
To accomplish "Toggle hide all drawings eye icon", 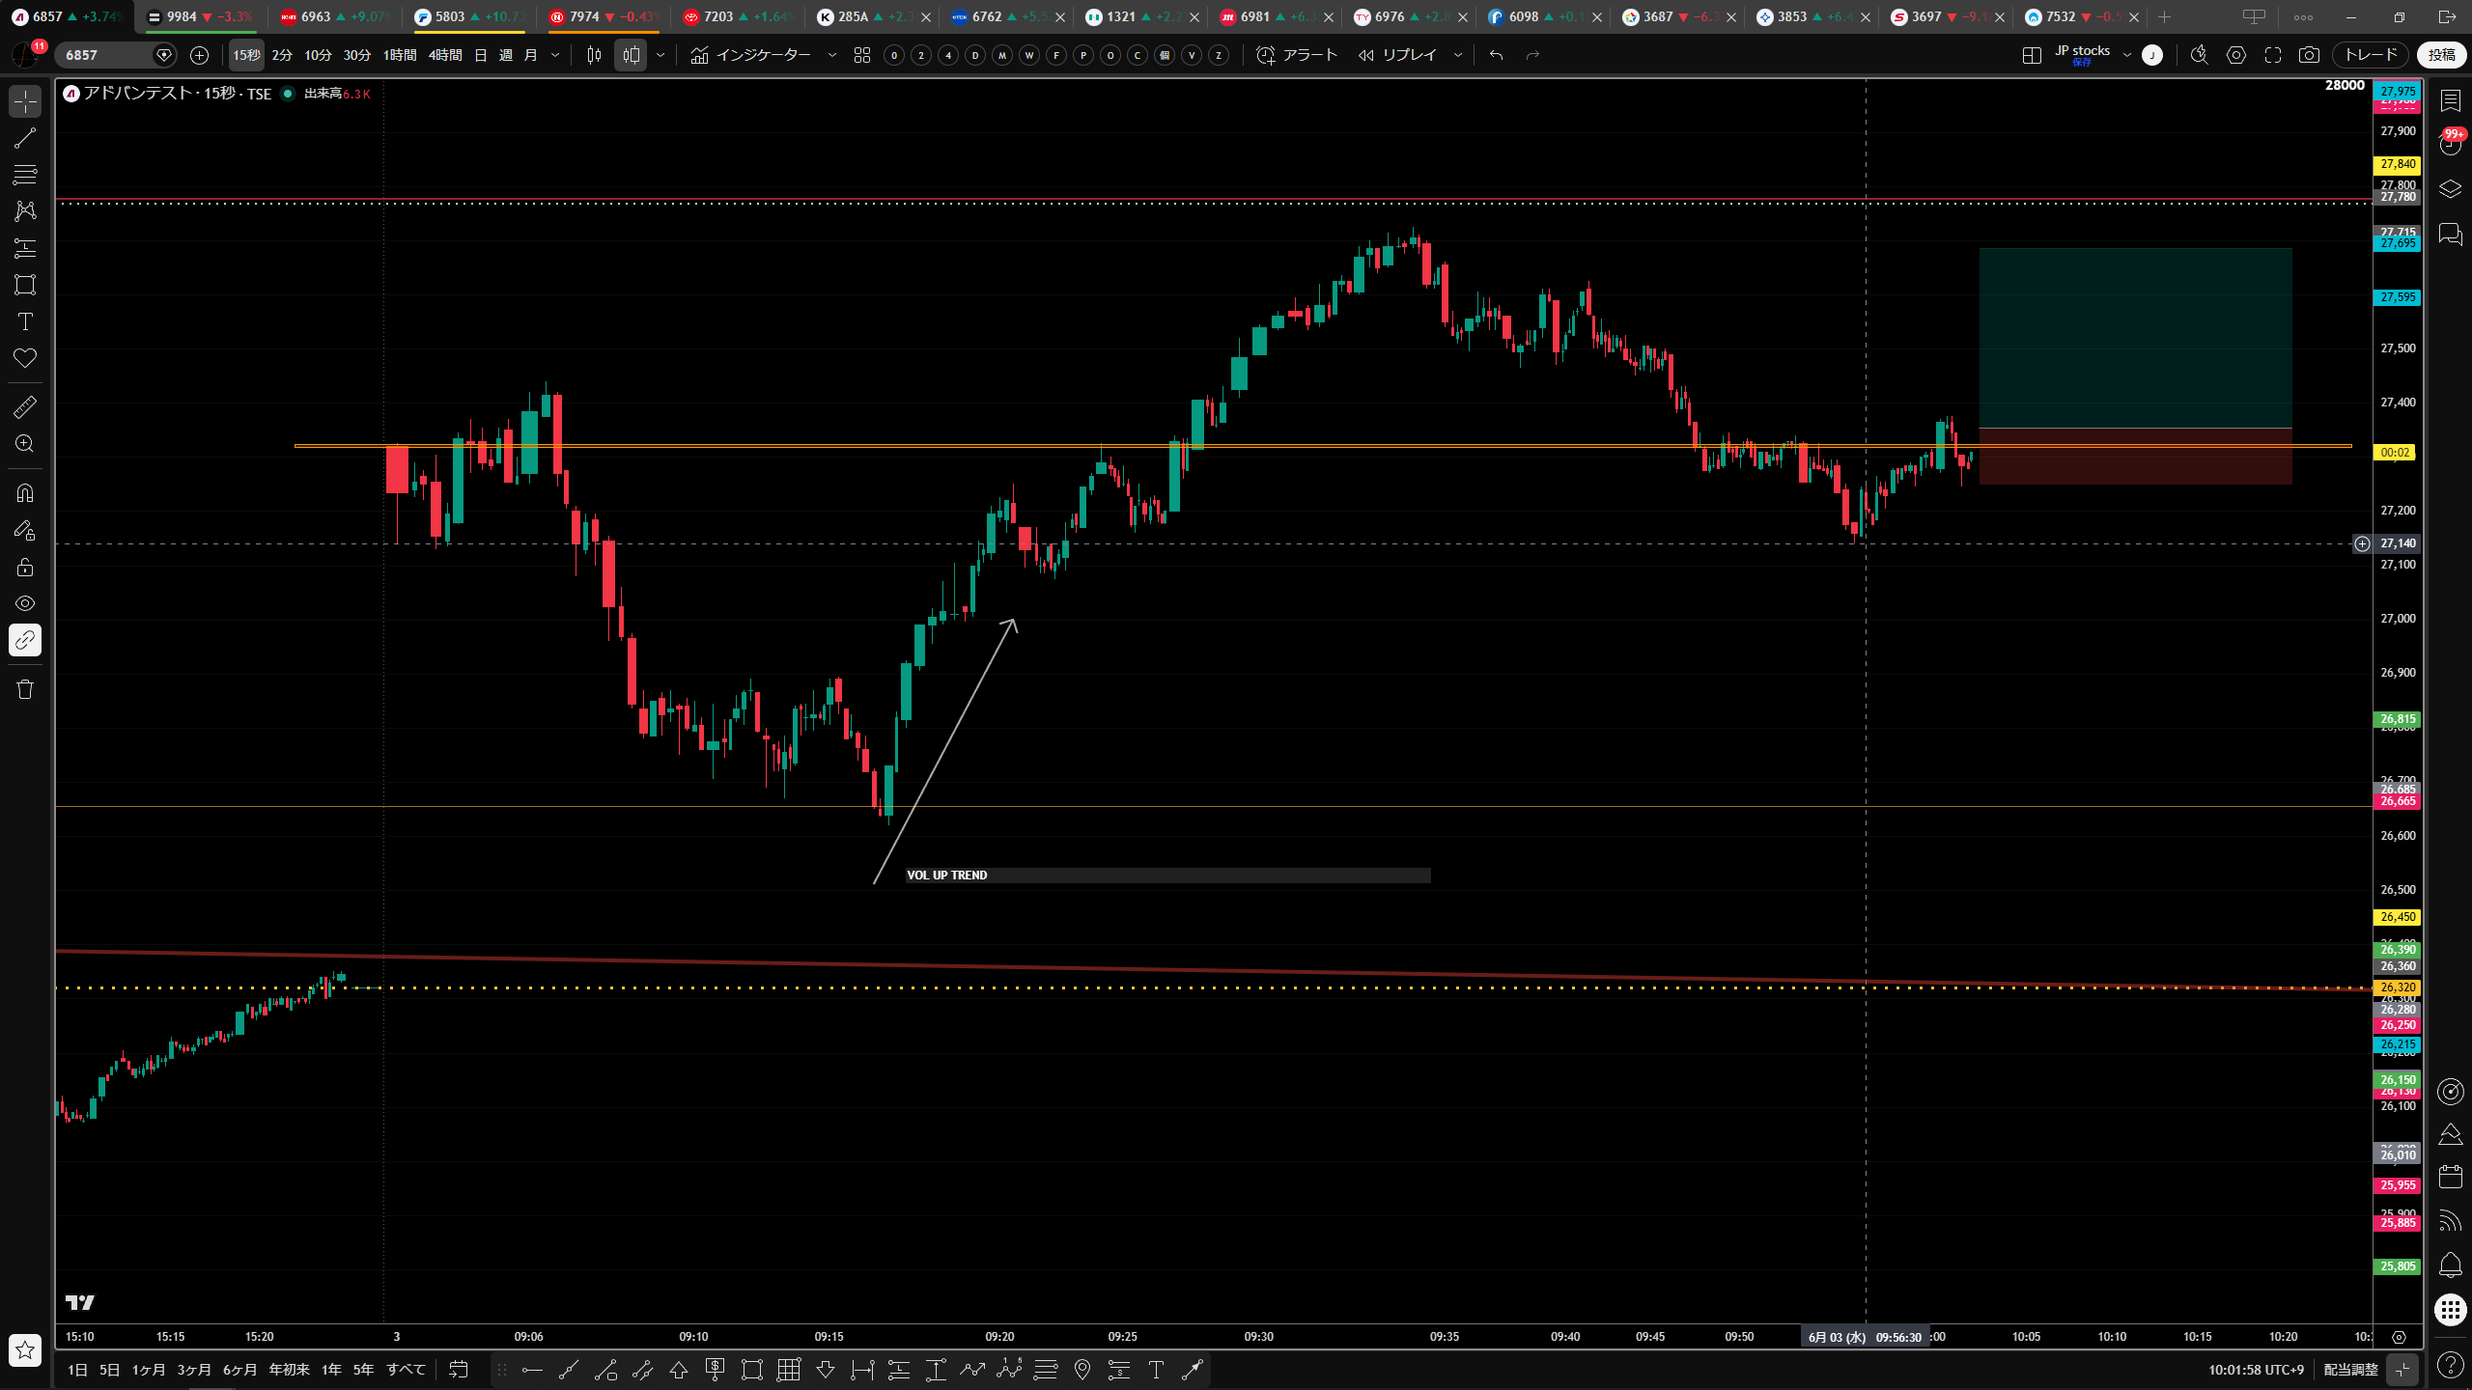I will click(25, 603).
